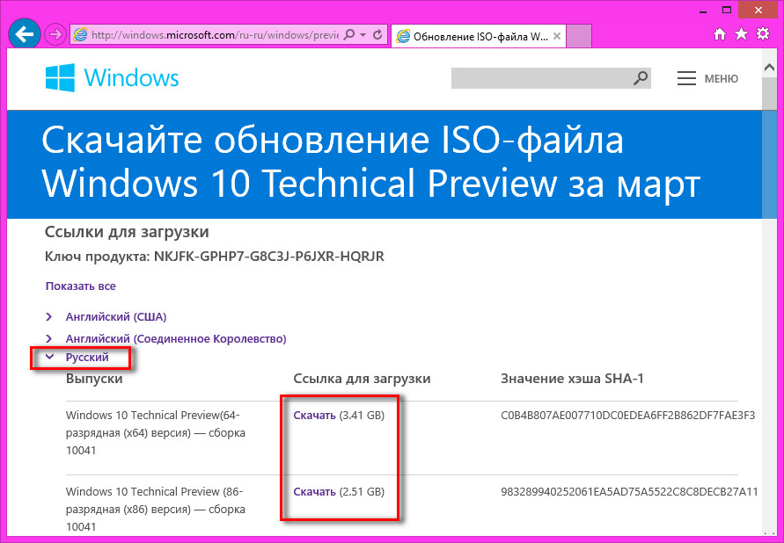This screenshot has width=784, height=543.
Task: Maximize the browser window
Action: click(x=727, y=9)
